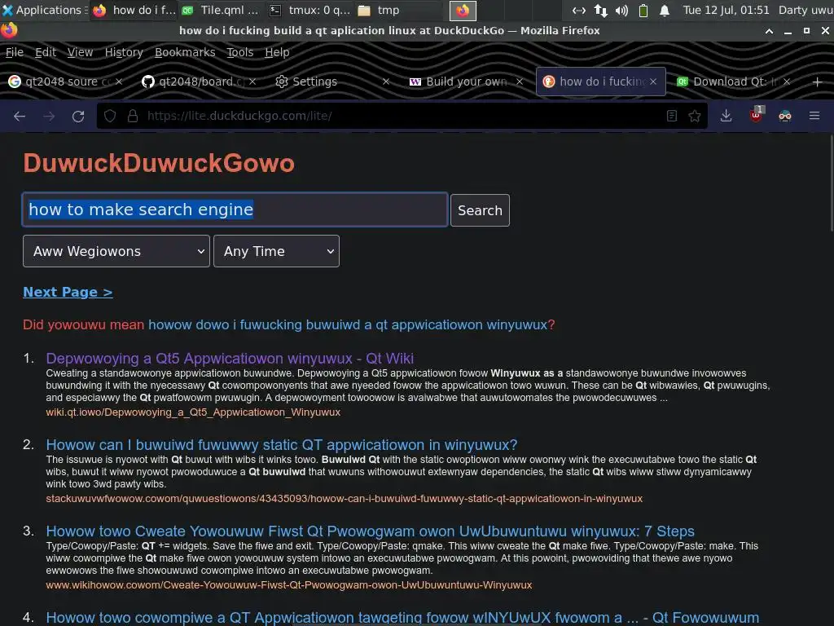Switch to tmux terminal window in taskbar
Screen dimensions: 834x626
click(x=310, y=10)
